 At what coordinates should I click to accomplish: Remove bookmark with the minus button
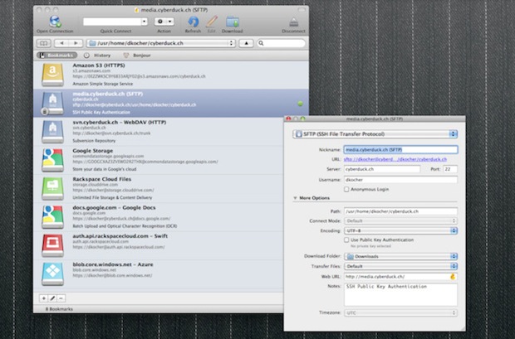pos(61,298)
